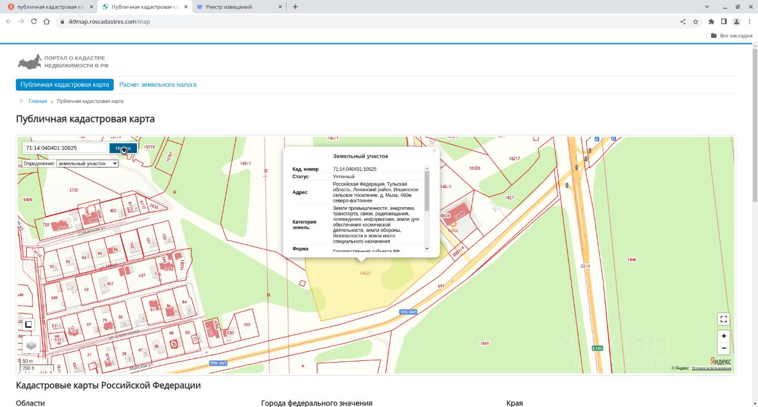Reload the page using the refresh icon
Viewport: 758px width, 407px height.
click(34, 21)
